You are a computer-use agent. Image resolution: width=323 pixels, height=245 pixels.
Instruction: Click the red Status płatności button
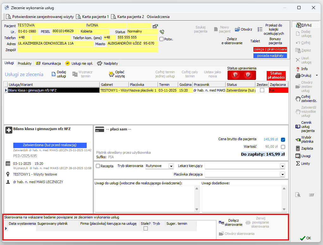coord(276,75)
